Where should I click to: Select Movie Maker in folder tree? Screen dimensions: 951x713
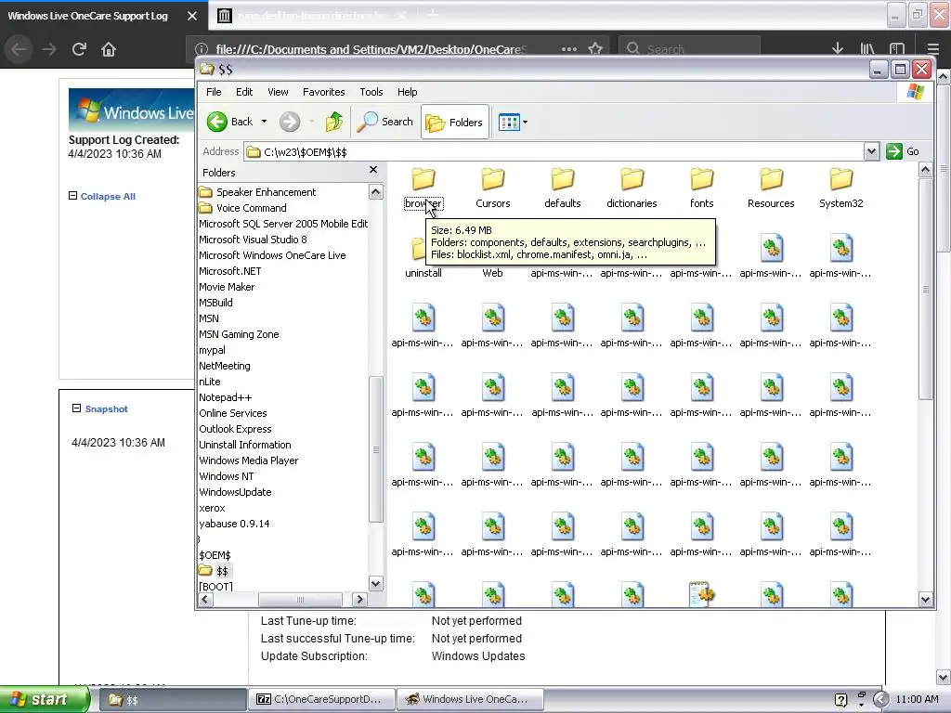(227, 287)
